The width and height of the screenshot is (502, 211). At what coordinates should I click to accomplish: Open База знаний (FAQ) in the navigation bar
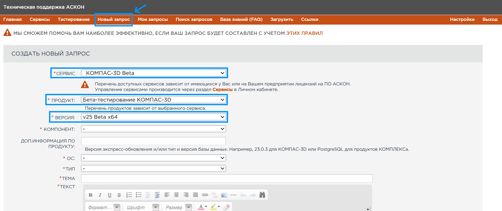click(241, 19)
